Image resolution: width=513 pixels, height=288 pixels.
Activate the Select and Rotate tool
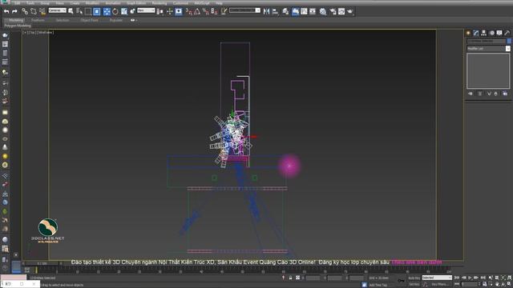pos(115,11)
